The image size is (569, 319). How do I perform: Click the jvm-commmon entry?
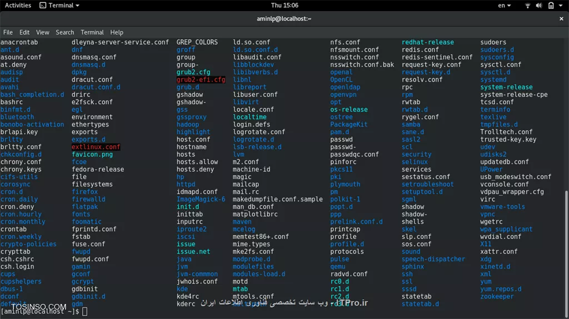coord(197,274)
